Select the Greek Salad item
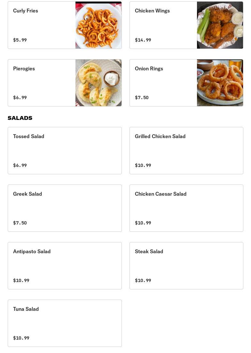This screenshot has height=353, width=251. tap(65, 208)
